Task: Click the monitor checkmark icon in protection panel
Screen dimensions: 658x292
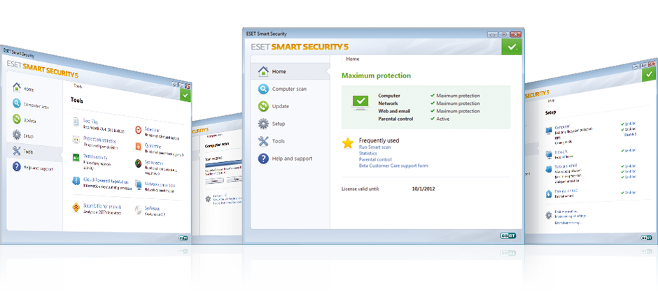Action: tap(360, 103)
